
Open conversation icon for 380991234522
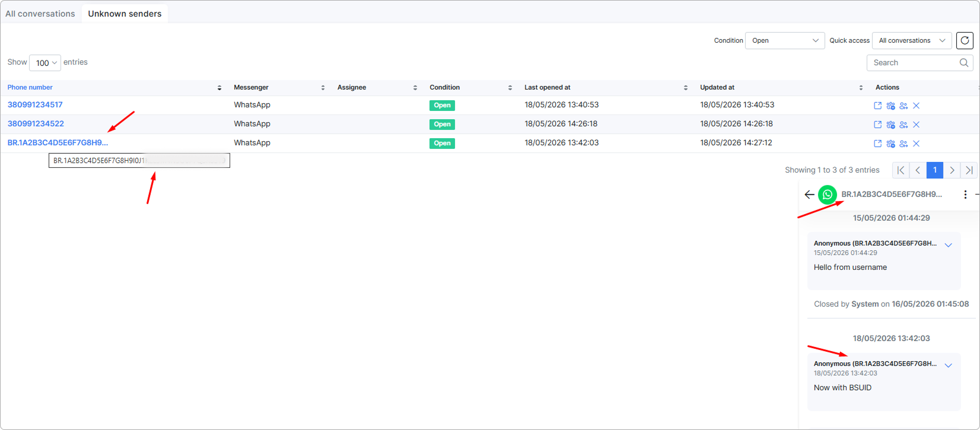(x=877, y=125)
